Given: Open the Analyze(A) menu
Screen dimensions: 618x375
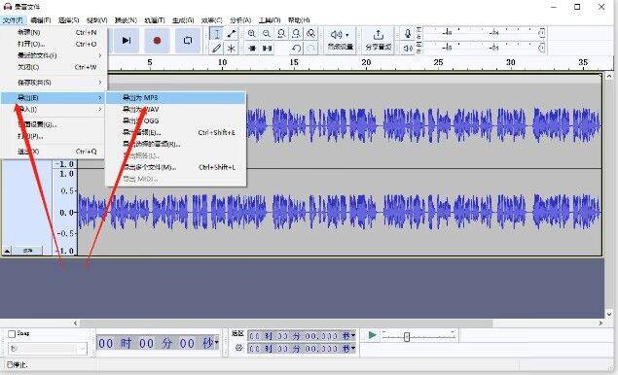Looking at the screenshot, I should click(240, 20).
